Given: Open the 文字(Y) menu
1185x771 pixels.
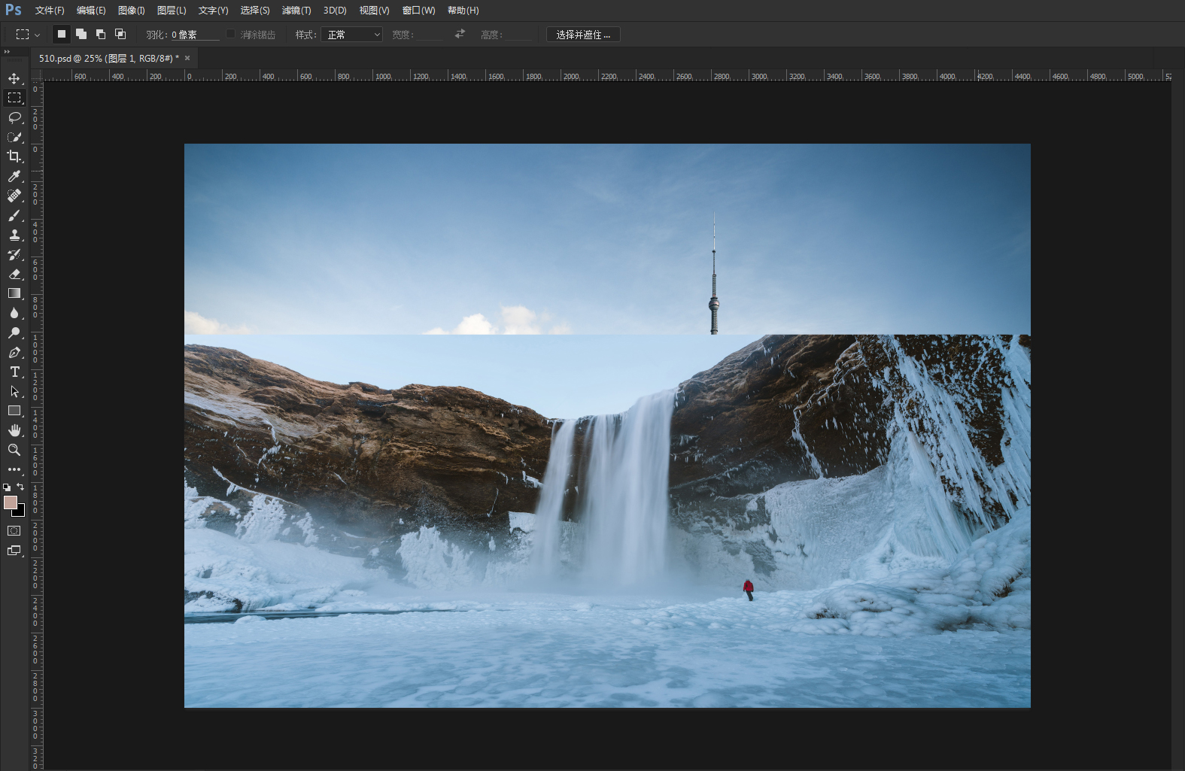Looking at the screenshot, I should pos(213,11).
